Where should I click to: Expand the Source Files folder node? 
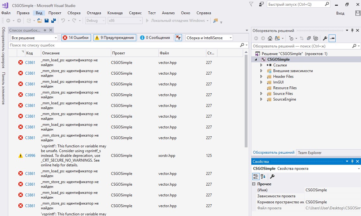point(261,94)
